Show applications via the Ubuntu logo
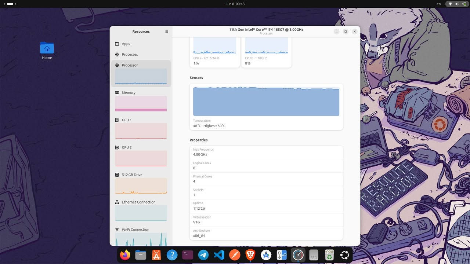 pyautogui.click(x=344, y=255)
